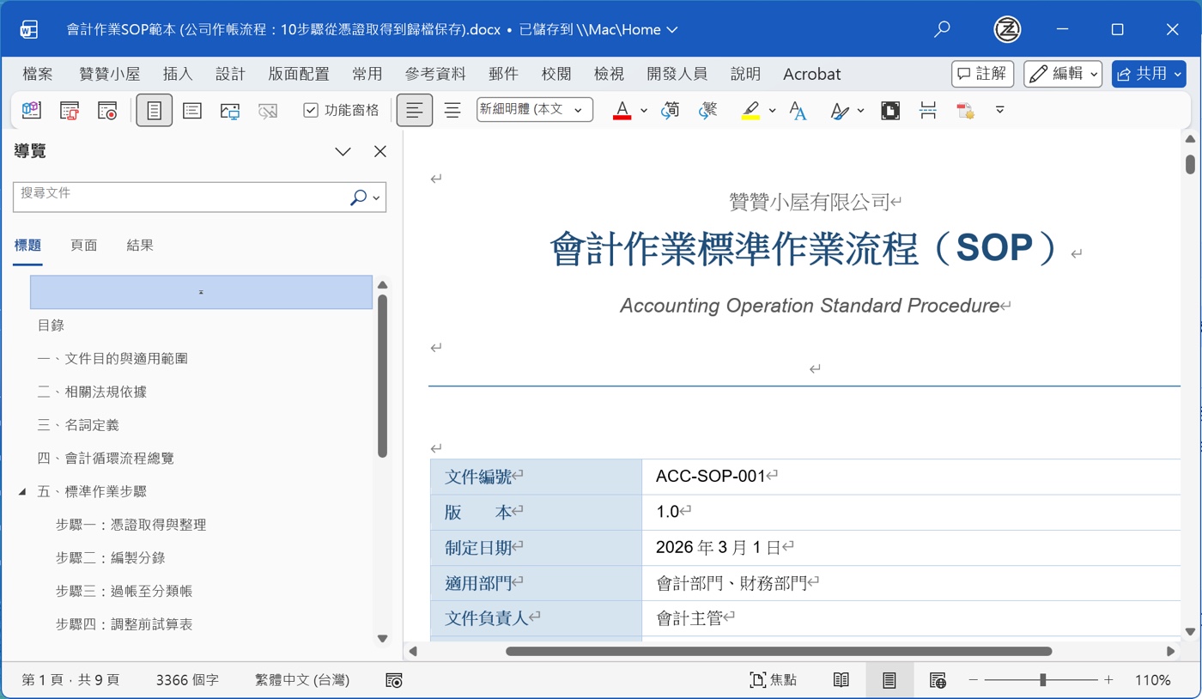Click the macro recording icon in status bar

click(393, 679)
